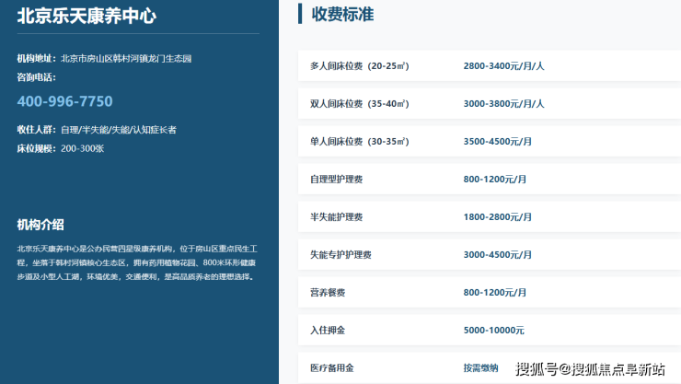The image size is (681, 384).
Task: Click the 双人间床位费 (35-40㎡) row label
Action: (x=360, y=104)
